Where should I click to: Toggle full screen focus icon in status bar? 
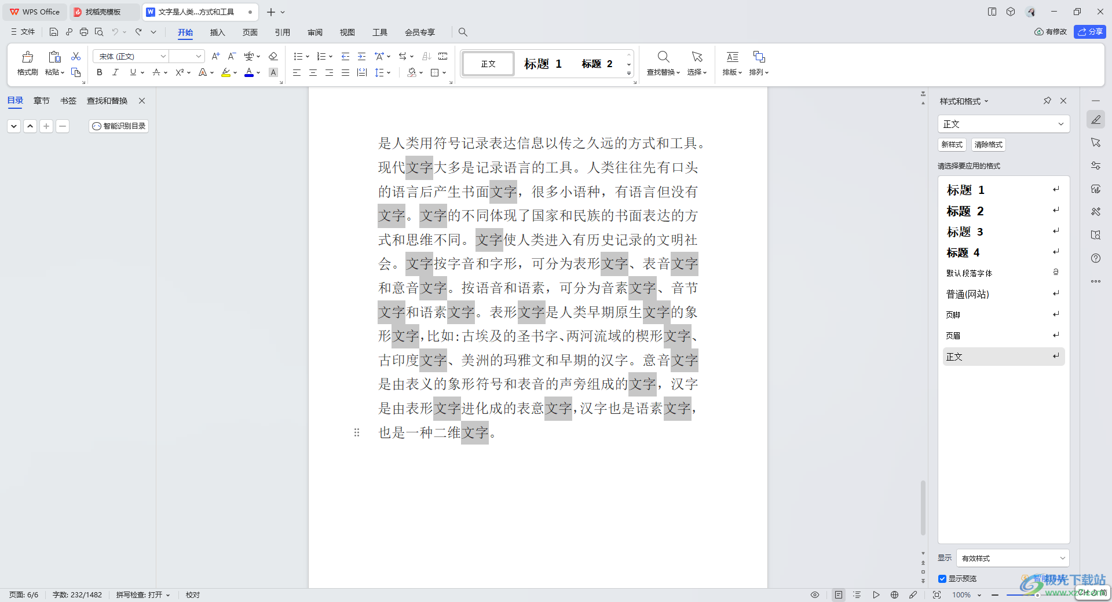click(937, 594)
